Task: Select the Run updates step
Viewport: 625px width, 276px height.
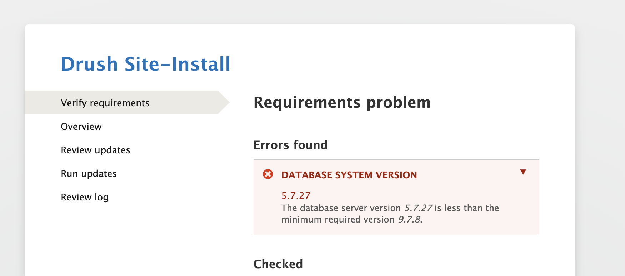Action: [x=89, y=173]
